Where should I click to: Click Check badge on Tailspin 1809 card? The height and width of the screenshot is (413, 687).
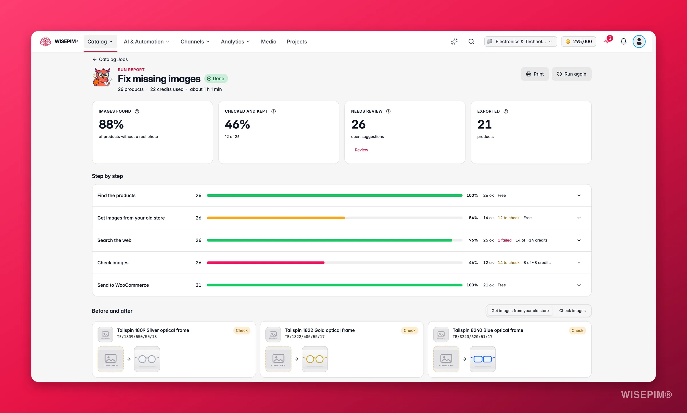242,331
